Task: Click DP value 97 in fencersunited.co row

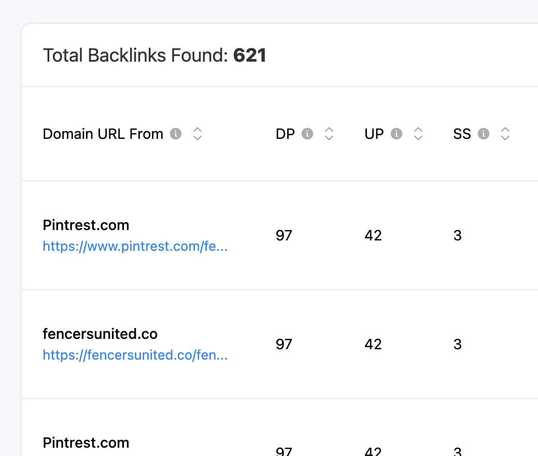Action: (x=284, y=345)
